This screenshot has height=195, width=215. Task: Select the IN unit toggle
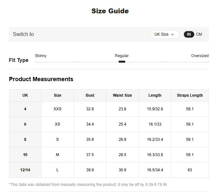point(189,34)
